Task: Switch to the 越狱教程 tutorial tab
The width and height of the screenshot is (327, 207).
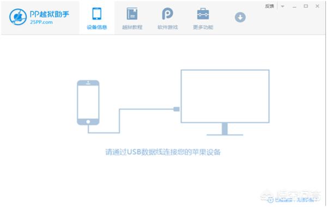Action: click(132, 19)
